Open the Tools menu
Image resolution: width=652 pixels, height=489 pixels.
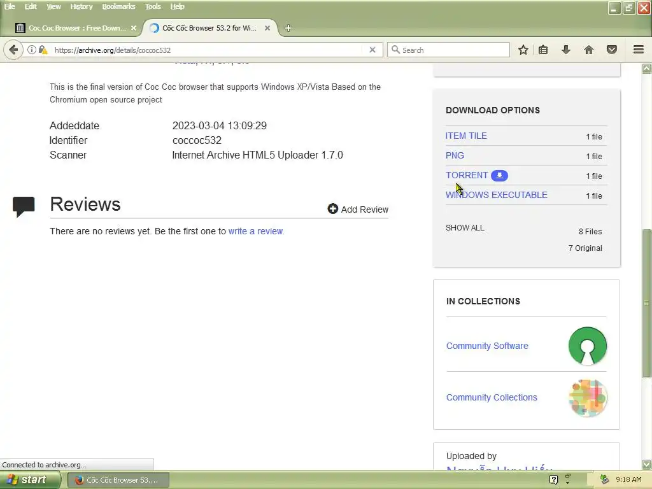pyautogui.click(x=153, y=6)
